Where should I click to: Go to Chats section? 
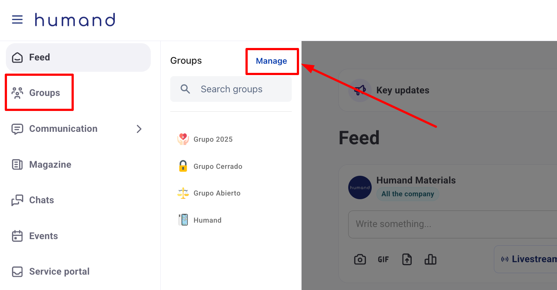[41, 200]
